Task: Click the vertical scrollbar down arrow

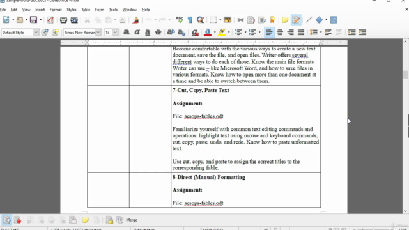Action: point(405,211)
